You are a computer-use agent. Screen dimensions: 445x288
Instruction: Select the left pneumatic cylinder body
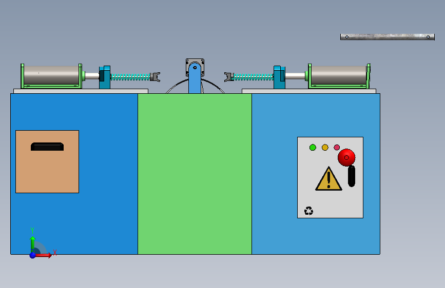pyautogui.click(x=51, y=75)
